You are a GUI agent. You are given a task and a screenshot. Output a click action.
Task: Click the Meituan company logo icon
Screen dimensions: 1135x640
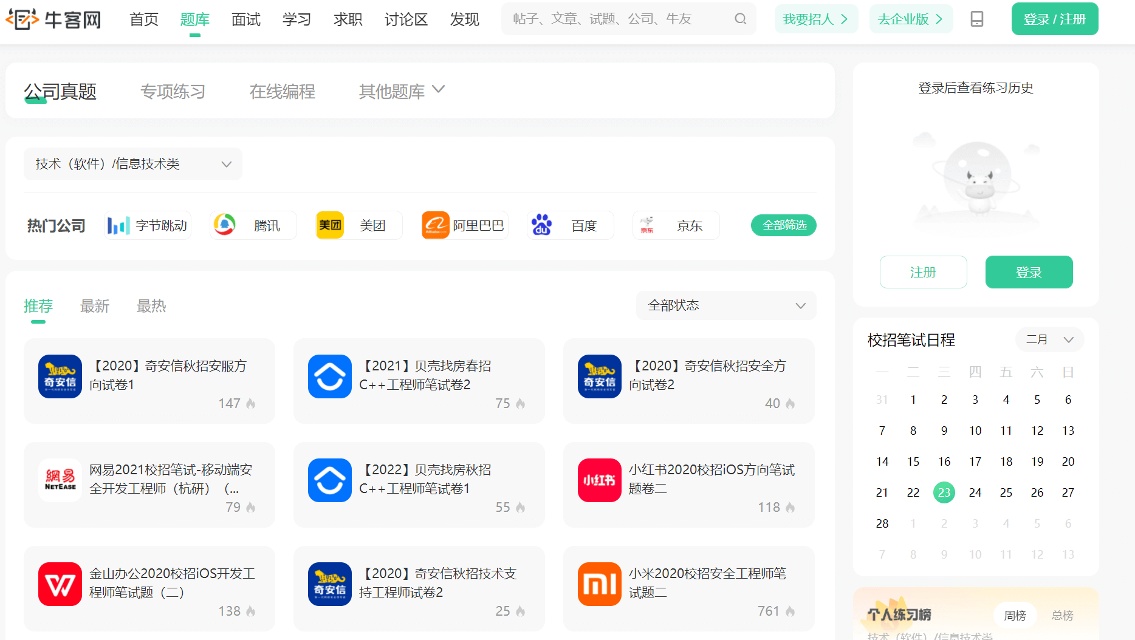point(330,225)
